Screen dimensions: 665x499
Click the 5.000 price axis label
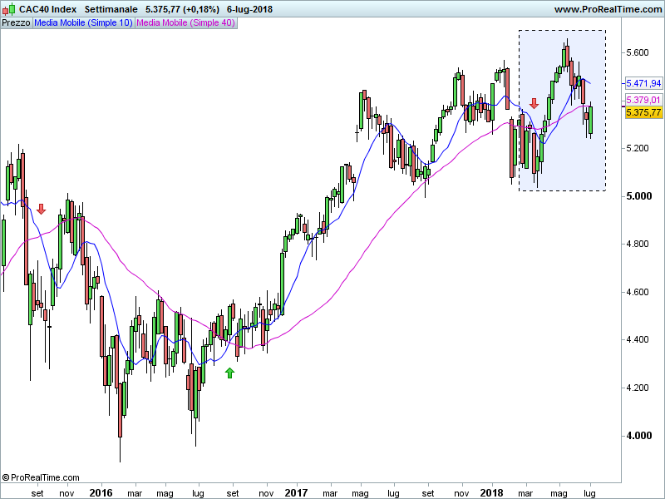pos(638,196)
